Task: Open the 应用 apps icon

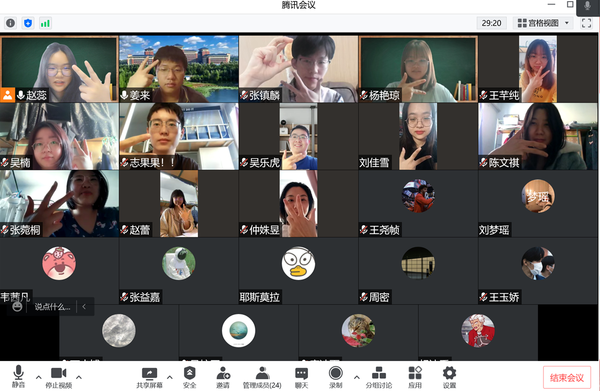Action: coord(415,377)
